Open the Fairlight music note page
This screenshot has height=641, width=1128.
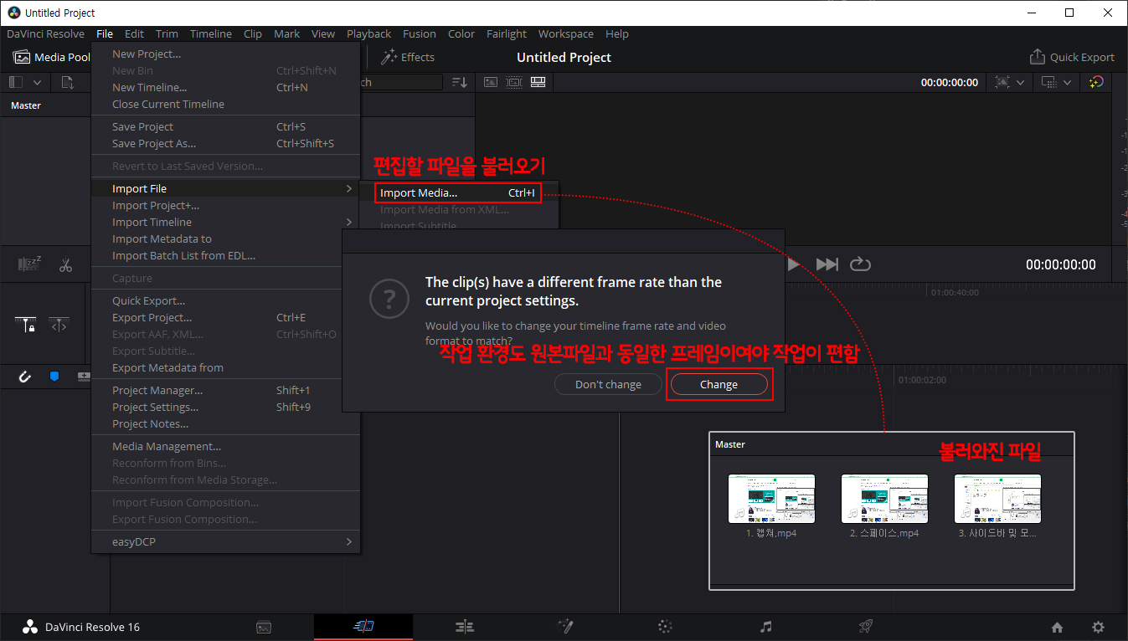pyautogui.click(x=765, y=627)
